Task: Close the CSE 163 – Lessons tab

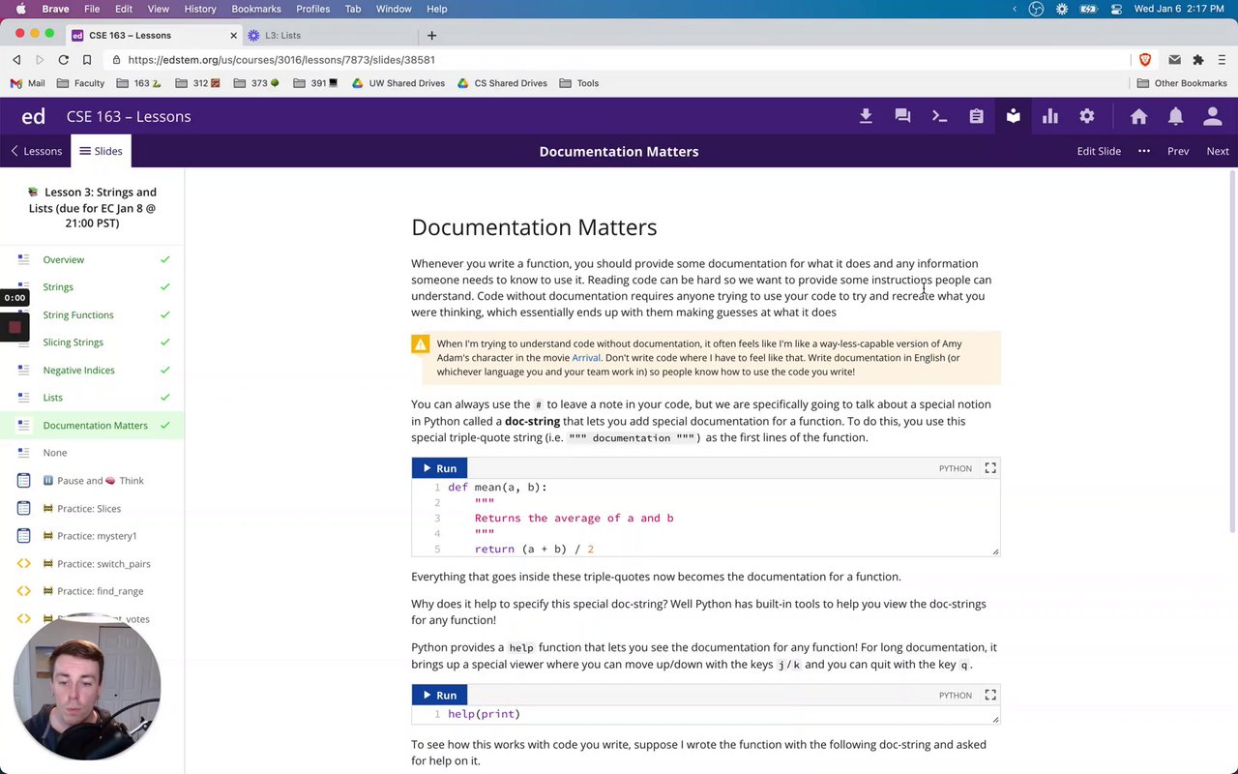Action: point(233,35)
